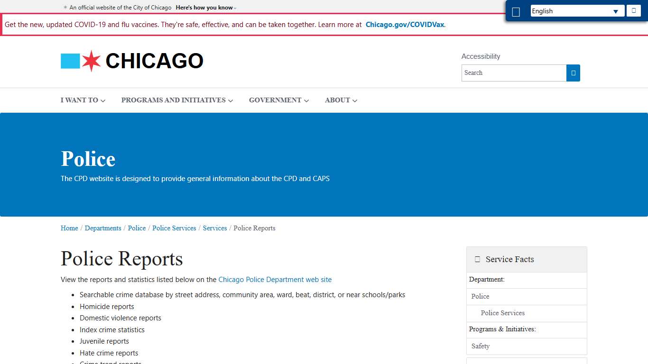The height and width of the screenshot is (364, 648).
Task: Open the PROGRAMS AND INITIATIVES menu
Action: pyautogui.click(x=176, y=100)
